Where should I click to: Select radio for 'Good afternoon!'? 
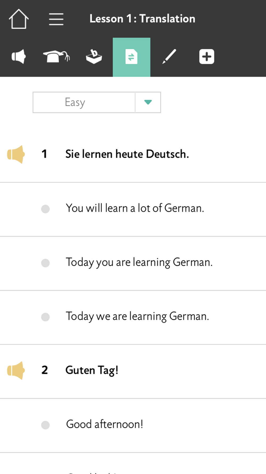coord(45,425)
